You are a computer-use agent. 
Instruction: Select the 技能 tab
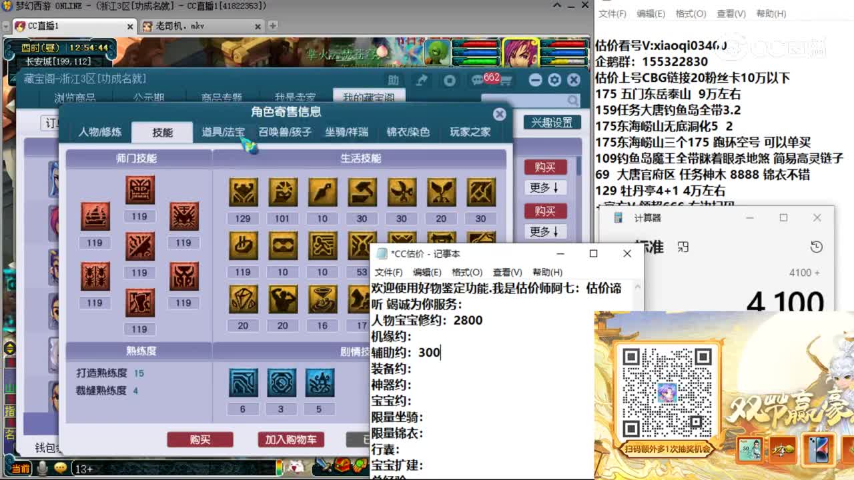click(162, 132)
